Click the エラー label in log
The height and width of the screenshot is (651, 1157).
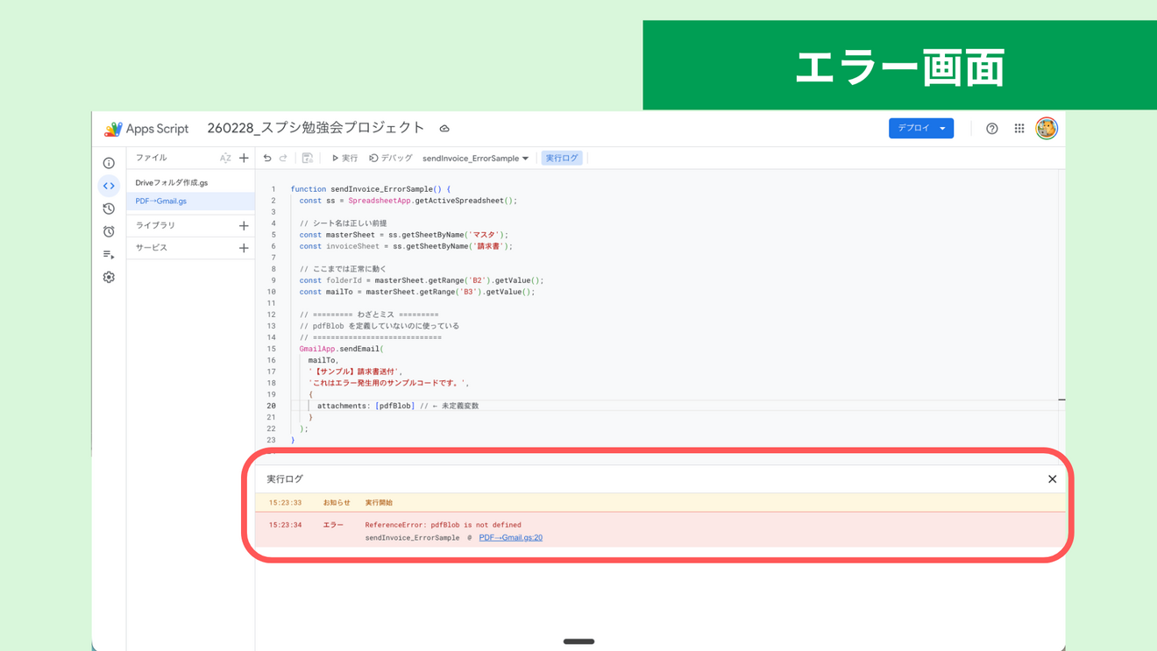coord(333,526)
